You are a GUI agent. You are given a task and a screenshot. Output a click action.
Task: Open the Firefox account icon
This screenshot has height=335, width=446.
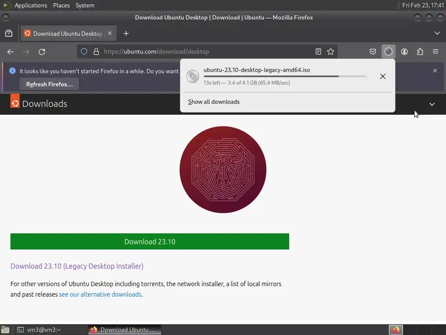(404, 51)
